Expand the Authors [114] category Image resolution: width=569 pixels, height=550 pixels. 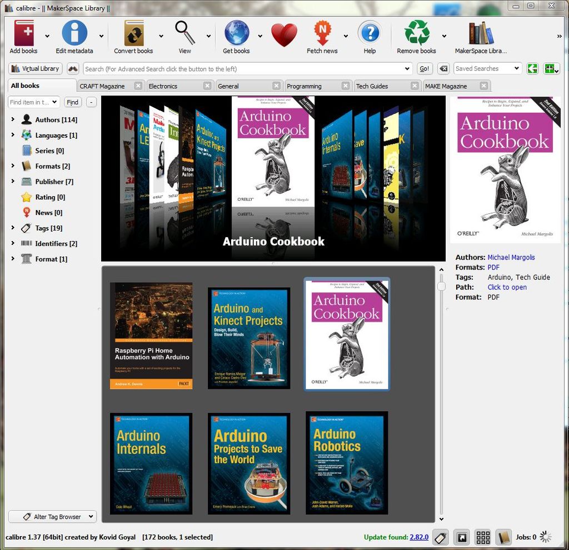(13, 119)
